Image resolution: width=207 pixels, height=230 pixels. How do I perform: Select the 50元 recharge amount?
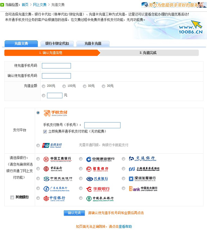(85, 86)
